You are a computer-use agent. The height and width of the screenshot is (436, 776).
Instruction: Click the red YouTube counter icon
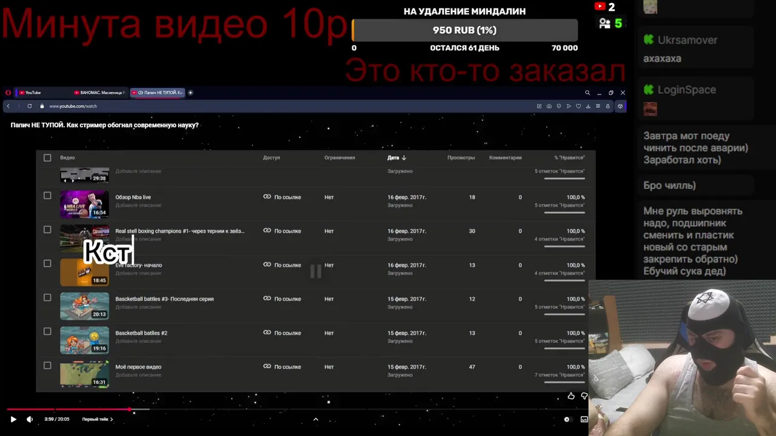[600, 7]
